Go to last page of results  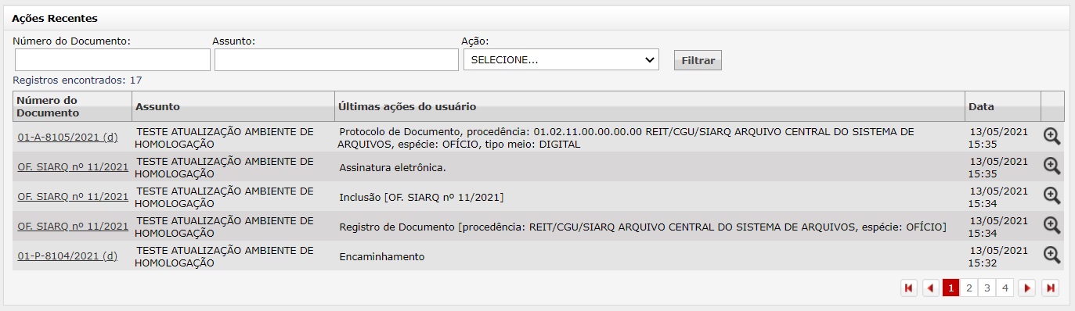(1051, 288)
